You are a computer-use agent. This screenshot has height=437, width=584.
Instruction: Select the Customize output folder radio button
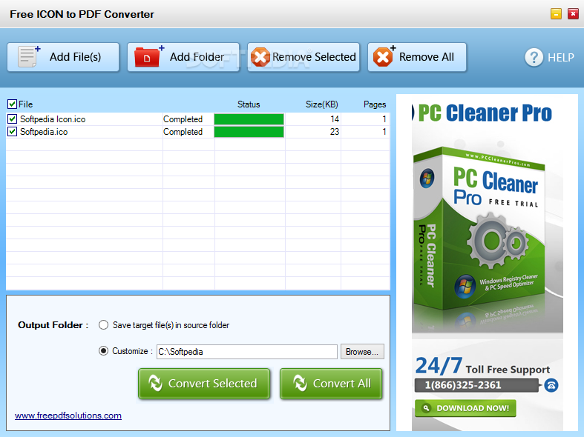(103, 351)
